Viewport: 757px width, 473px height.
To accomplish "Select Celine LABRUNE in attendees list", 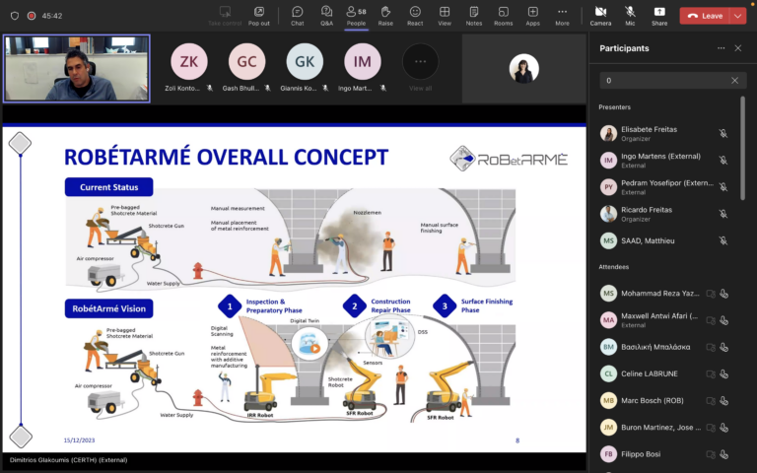I will pos(665,373).
